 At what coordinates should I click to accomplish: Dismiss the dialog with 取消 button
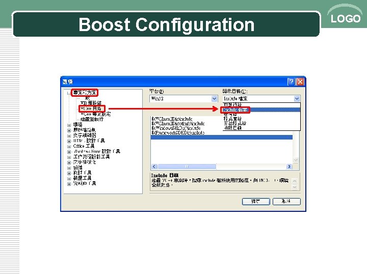[286, 201]
